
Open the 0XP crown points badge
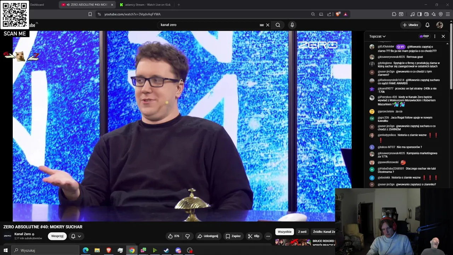tap(424, 36)
